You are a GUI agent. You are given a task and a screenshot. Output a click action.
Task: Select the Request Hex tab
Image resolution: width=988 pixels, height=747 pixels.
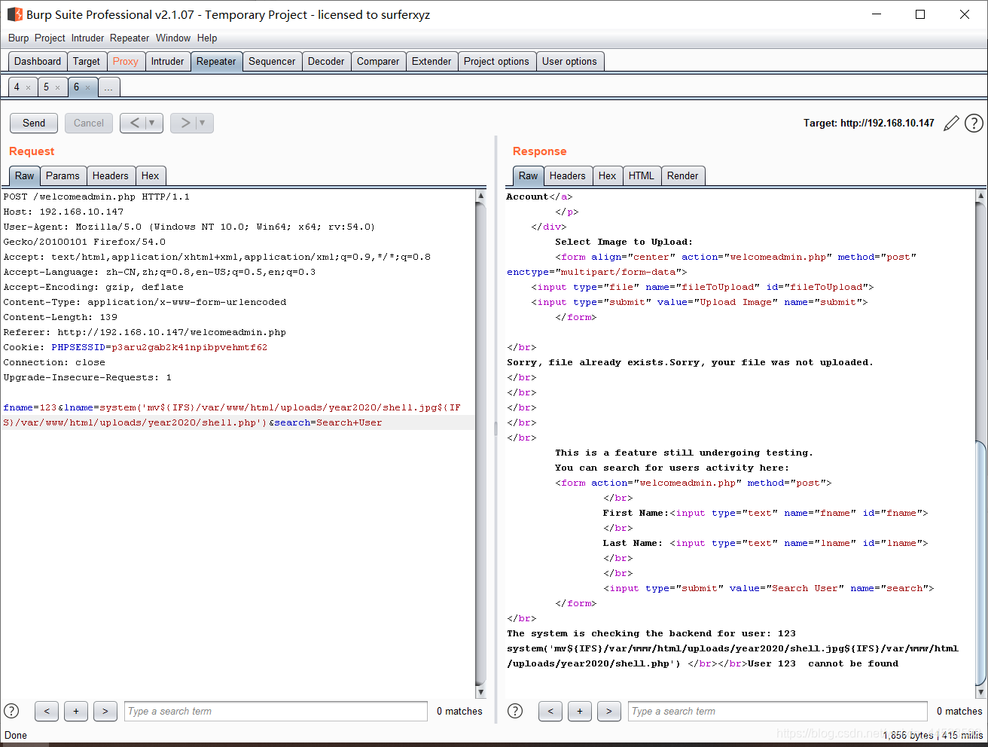tap(151, 175)
